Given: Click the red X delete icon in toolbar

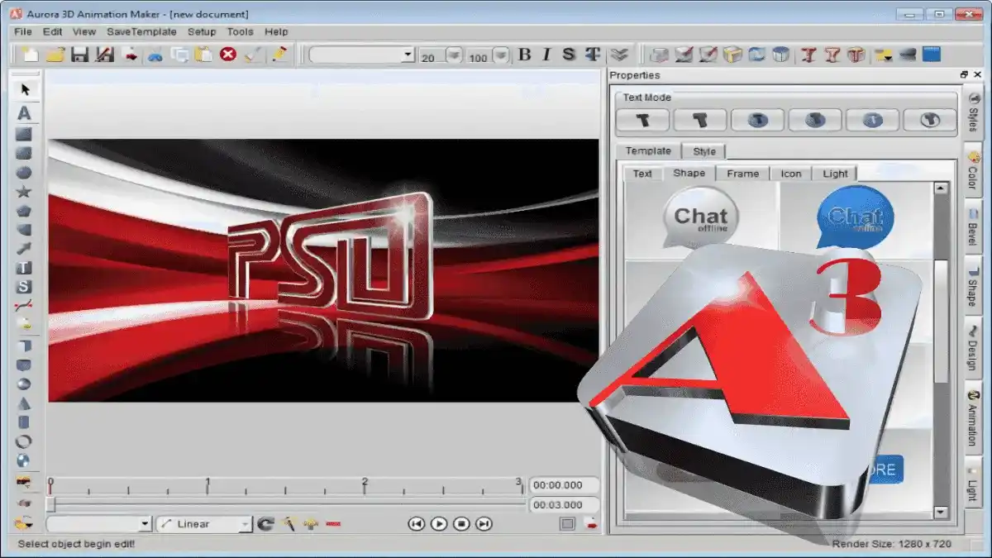Looking at the screenshot, I should pyautogui.click(x=228, y=55).
